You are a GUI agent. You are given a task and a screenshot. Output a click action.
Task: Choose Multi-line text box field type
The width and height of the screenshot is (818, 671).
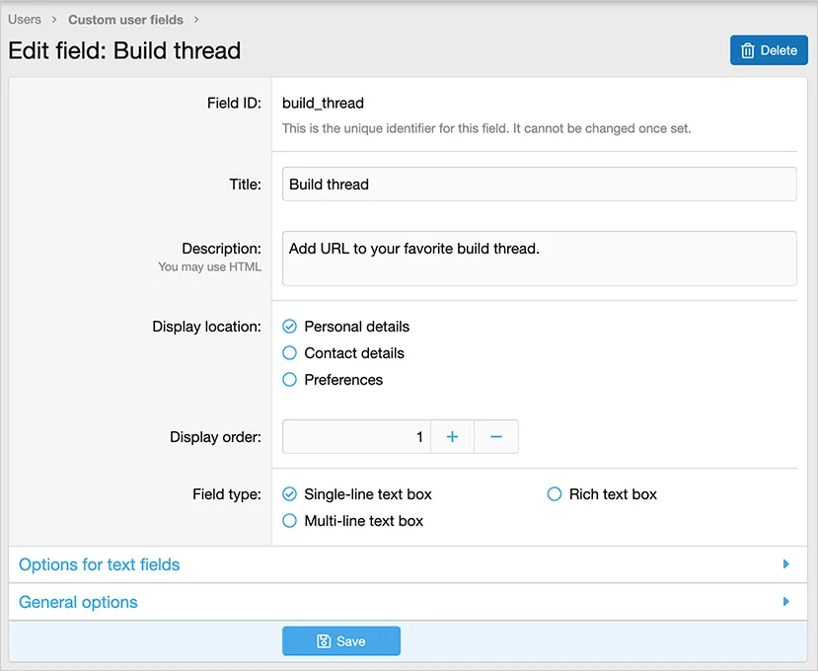click(x=290, y=521)
